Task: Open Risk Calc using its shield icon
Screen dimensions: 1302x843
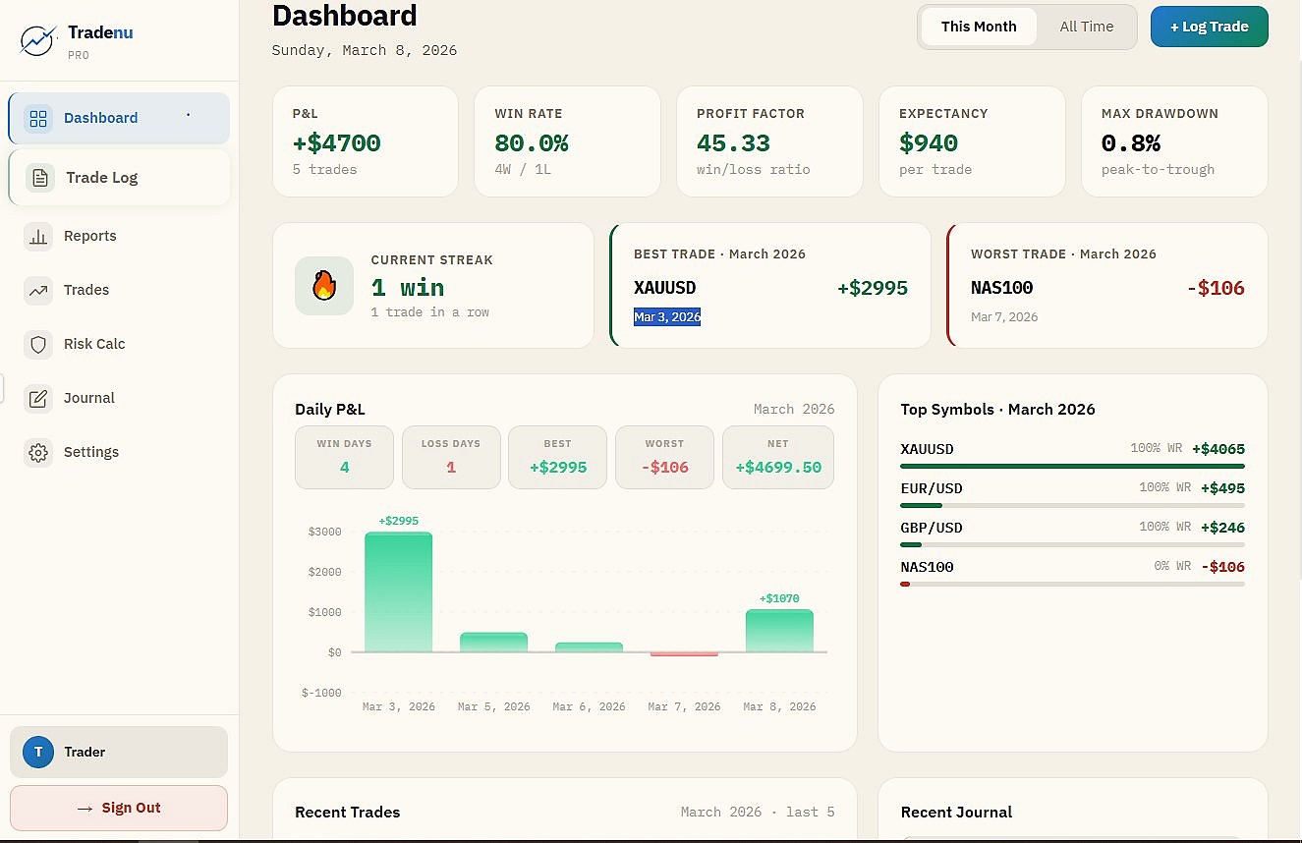Action: click(x=38, y=344)
